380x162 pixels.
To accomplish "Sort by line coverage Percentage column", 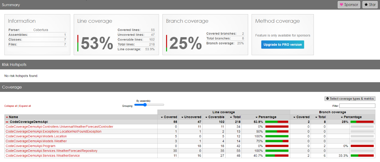I will [266, 117].
